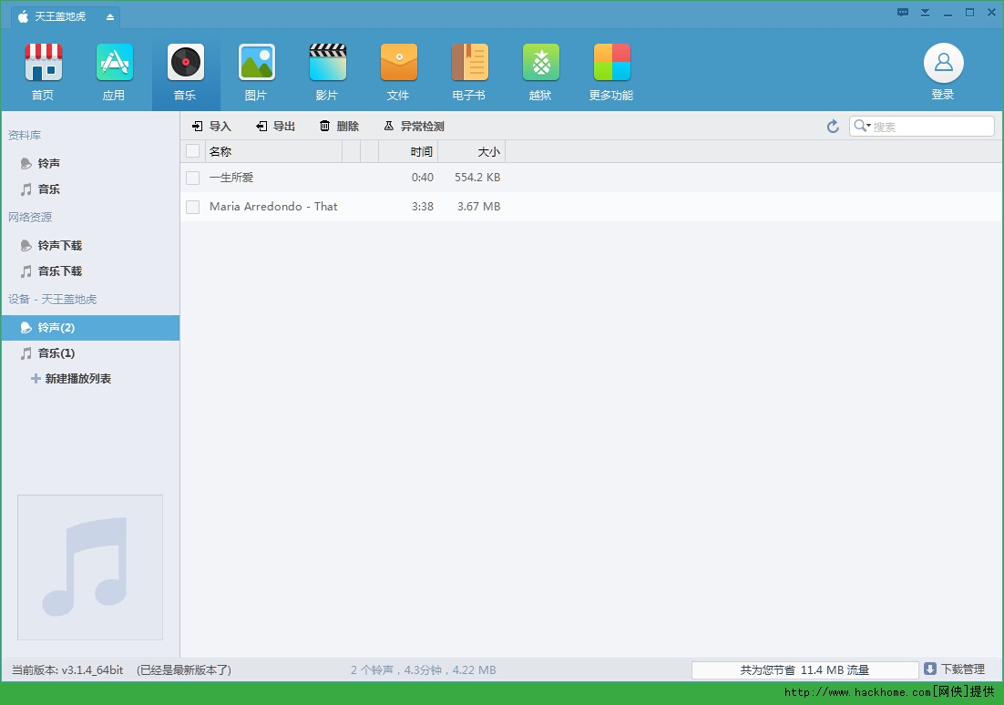The width and height of the screenshot is (1004, 705).
Task: Switch to the 图片 photos section
Action: [x=256, y=64]
